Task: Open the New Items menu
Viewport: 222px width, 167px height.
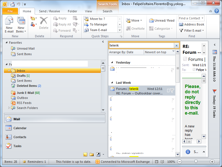Action: 21,25
